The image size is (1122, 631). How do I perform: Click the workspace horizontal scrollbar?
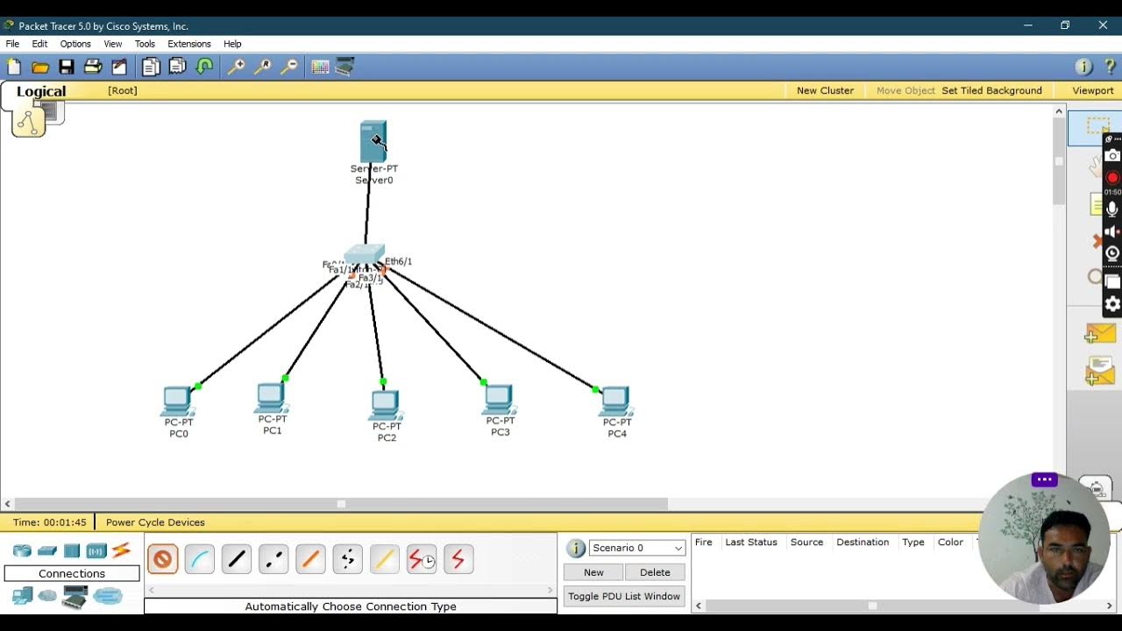[x=341, y=504]
